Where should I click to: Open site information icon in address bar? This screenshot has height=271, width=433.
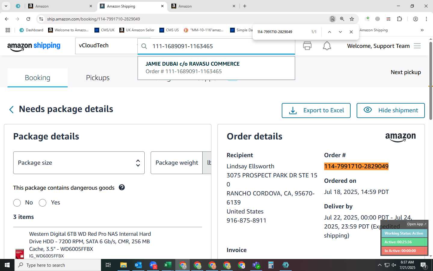point(41,19)
